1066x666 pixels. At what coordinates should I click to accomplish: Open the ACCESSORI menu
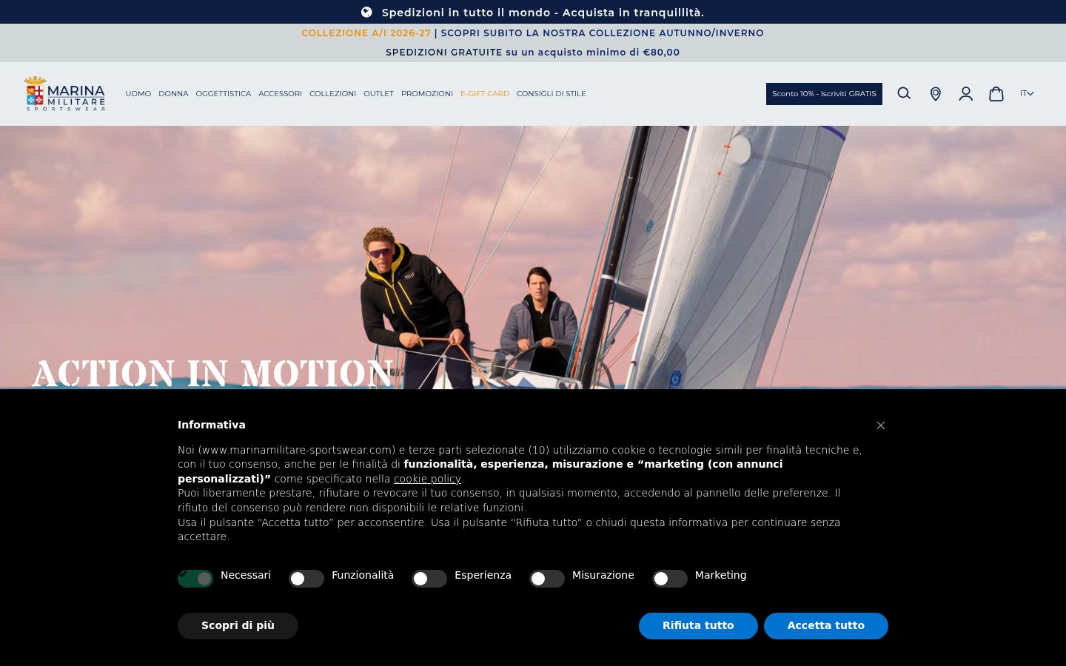point(281,94)
